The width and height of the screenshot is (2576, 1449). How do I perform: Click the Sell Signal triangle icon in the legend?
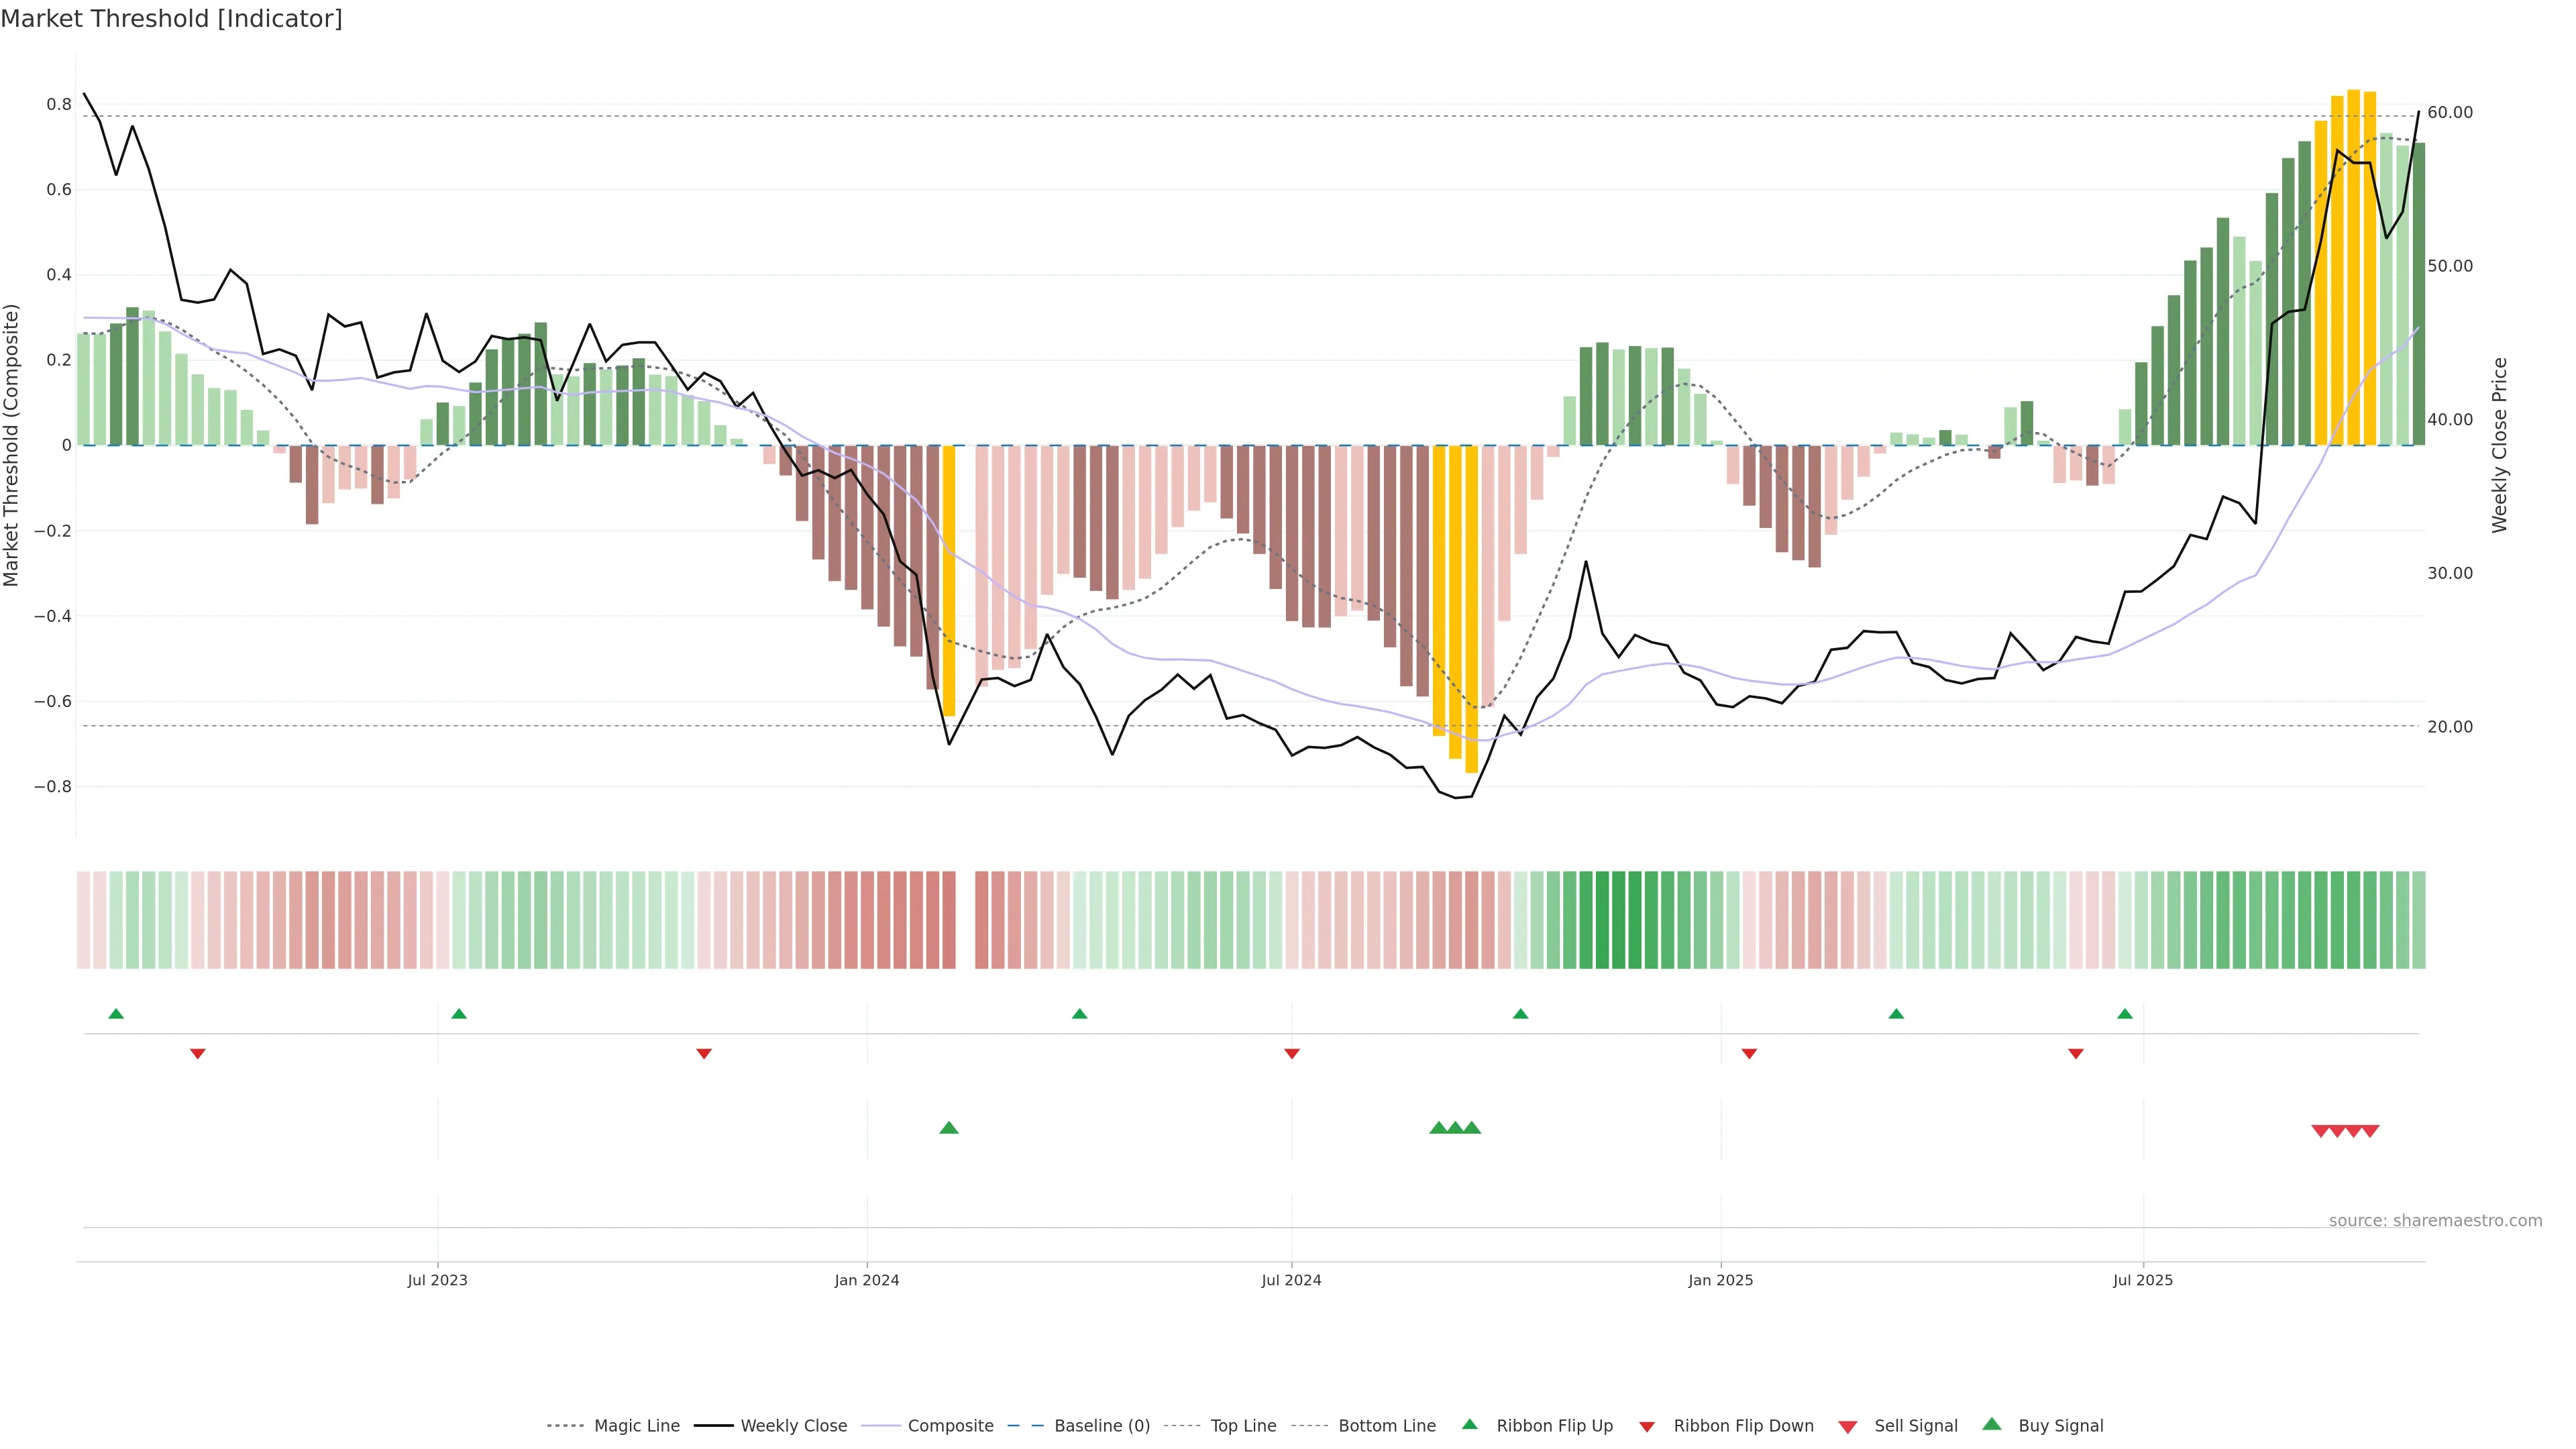click(x=1848, y=1427)
